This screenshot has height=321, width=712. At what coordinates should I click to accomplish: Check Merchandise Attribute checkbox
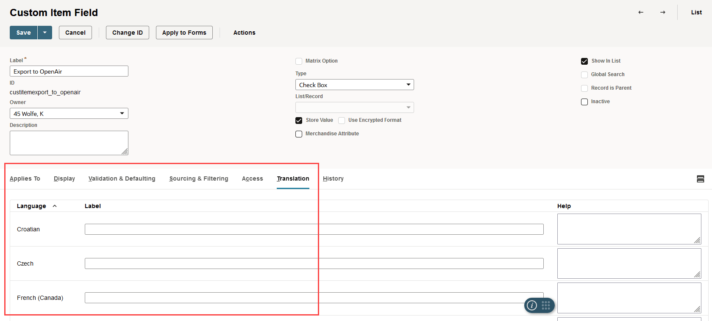pyautogui.click(x=299, y=134)
